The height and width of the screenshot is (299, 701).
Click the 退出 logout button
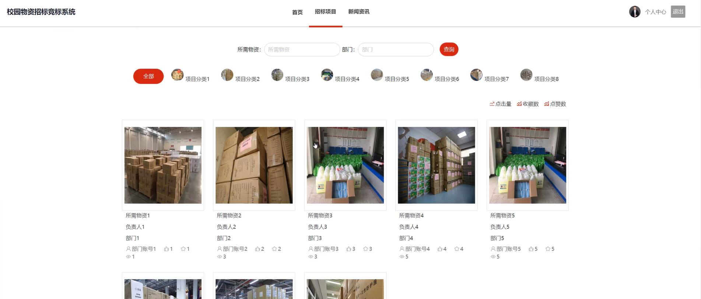[x=678, y=12]
